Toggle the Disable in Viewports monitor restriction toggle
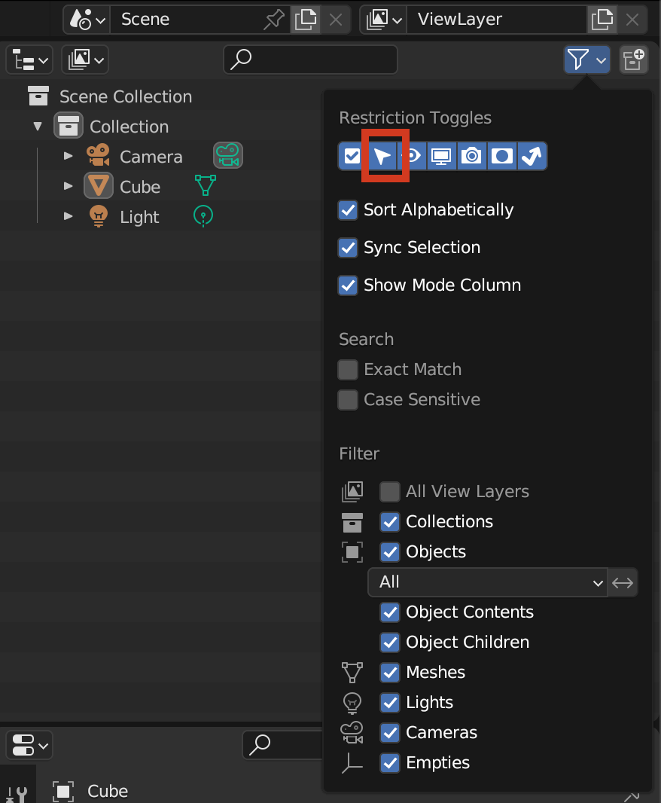This screenshot has height=803, width=661. coord(441,156)
